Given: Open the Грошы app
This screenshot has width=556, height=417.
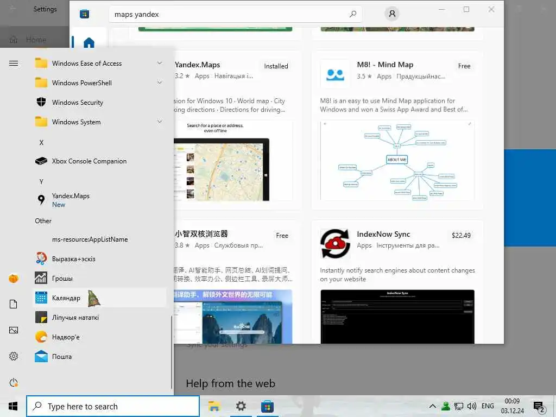Looking at the screenshot, I should (99, 279).
